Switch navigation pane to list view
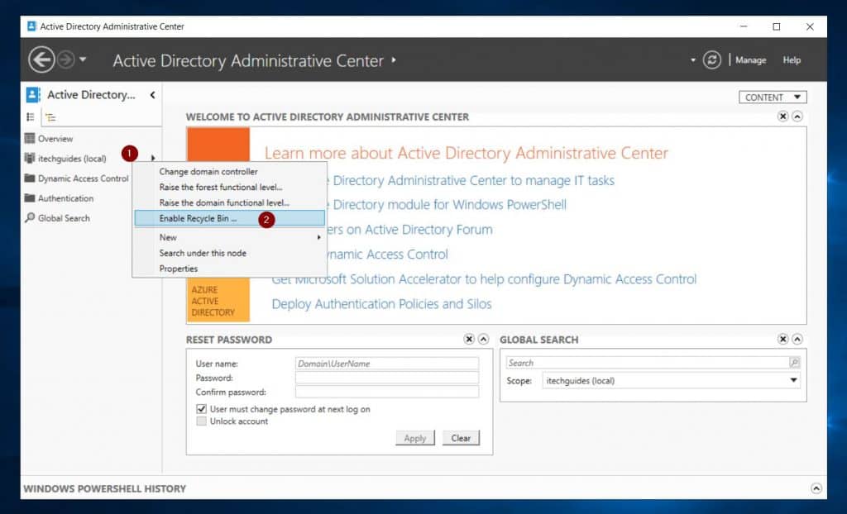Image resolution: width=847 pixels, height=514 pixels. pyautogui.click(x=31, y=117)
